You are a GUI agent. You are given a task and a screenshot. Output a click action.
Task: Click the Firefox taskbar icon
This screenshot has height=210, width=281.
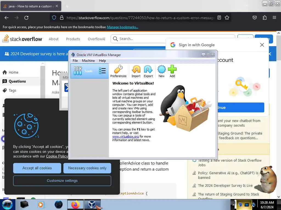[x=75, y=205]
